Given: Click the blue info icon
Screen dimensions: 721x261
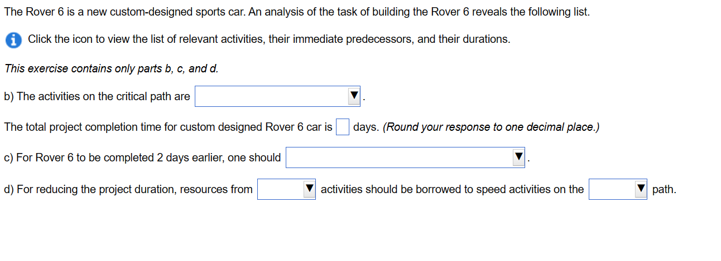Looking at the screenshot, I should pos(12,40).
